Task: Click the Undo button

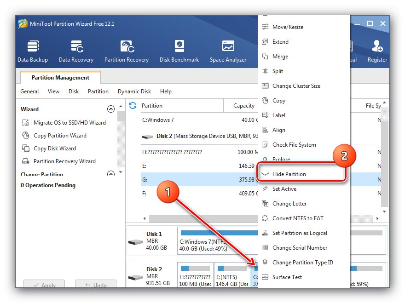Action: click(x=96, y=284)
